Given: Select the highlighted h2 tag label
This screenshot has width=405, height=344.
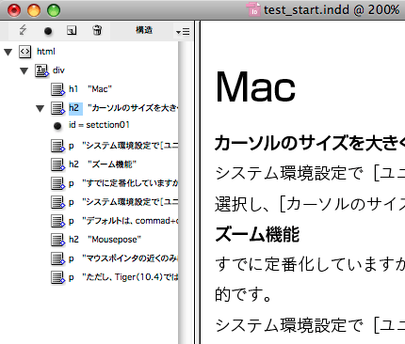Looking at the screenshot, I should pos(75,108).
